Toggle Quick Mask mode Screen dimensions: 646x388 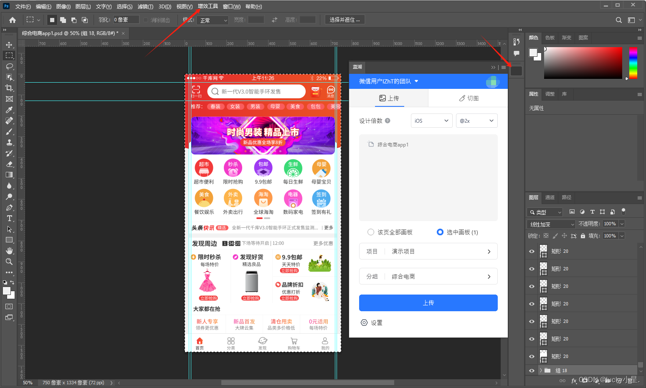coord(9,306)
